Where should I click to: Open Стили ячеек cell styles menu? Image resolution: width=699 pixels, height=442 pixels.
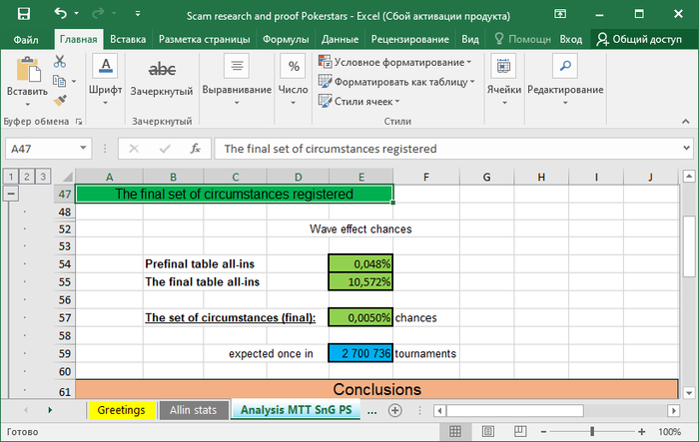click(x=359, y=102)
